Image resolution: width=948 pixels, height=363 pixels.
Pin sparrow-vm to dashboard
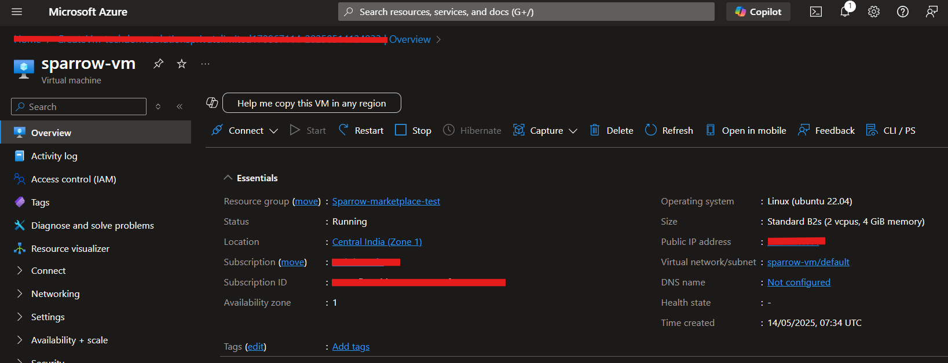(x=158, y=64)
